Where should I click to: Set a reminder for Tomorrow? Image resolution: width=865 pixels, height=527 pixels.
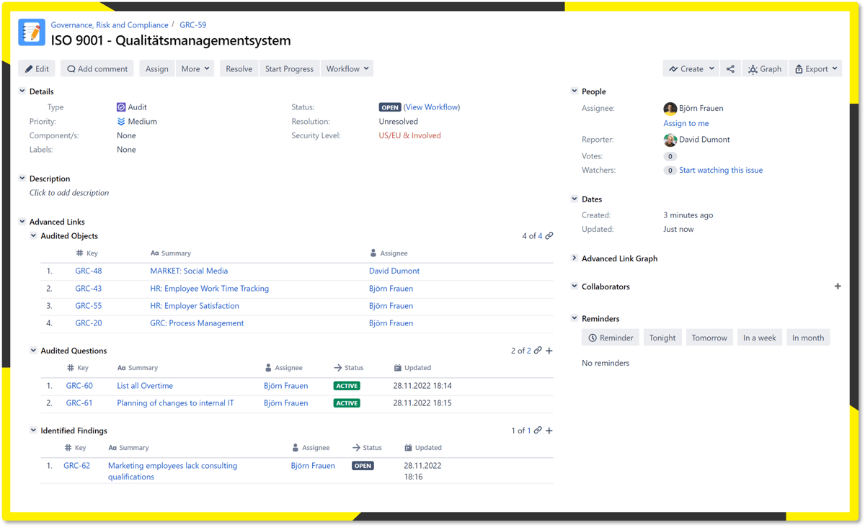click(x=709, y=337)
